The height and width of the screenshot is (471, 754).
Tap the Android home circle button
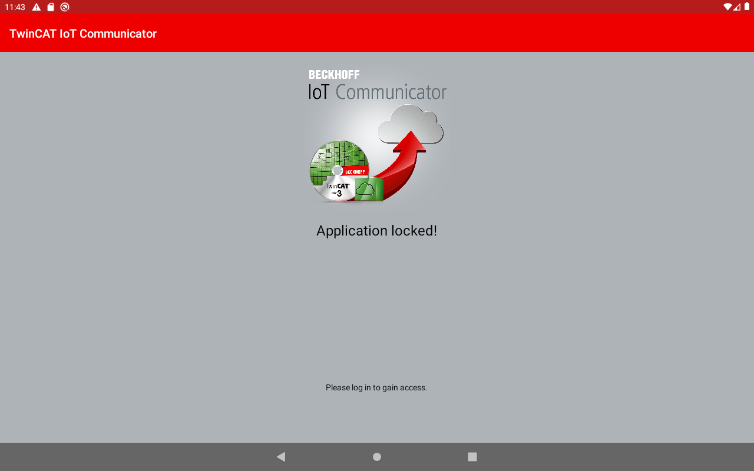coord(377,457)
